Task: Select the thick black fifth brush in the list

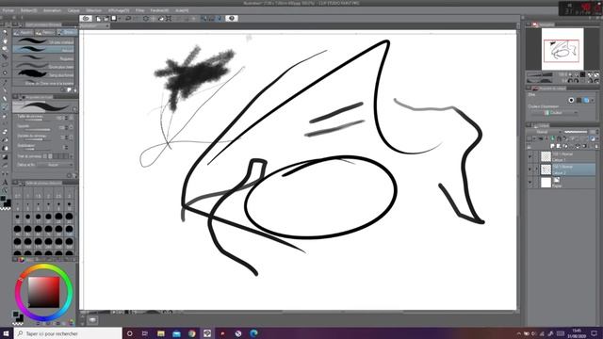Action: [x=43, y=74]
